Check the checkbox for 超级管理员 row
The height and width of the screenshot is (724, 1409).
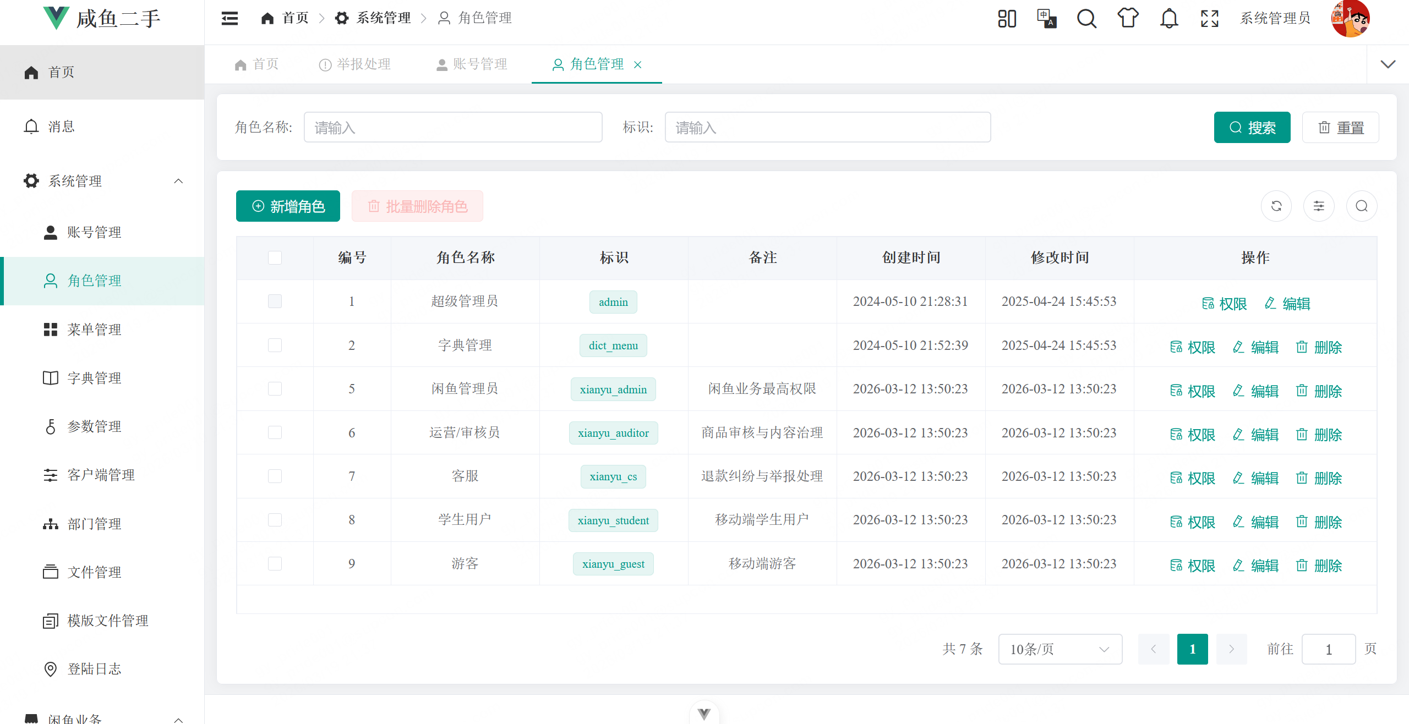coord(275,301)
